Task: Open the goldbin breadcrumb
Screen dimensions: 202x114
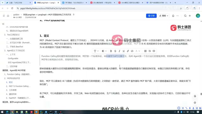Action: click(16, 15)
